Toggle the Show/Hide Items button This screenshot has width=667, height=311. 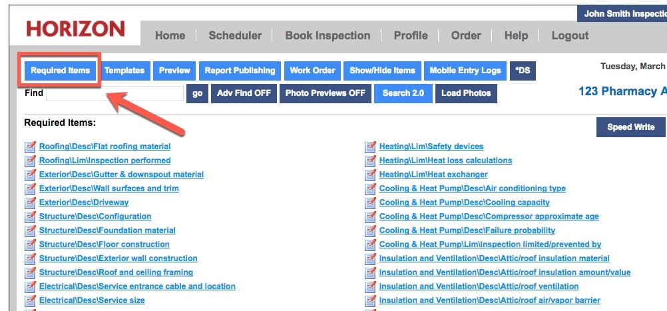tap(382, 71)
